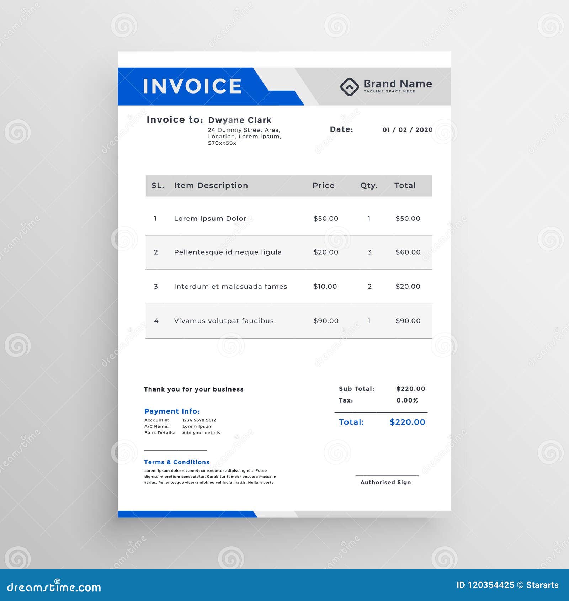Open the Item Description column header
569x601 pixels.
(211, 185)
